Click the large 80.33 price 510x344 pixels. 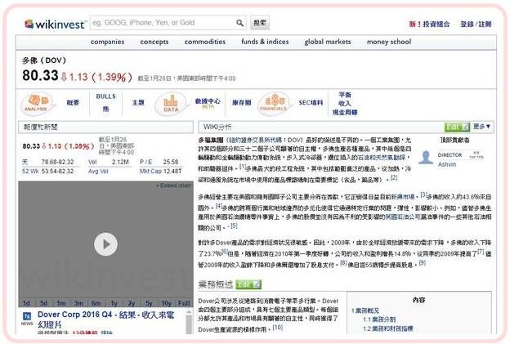(40, 75)
